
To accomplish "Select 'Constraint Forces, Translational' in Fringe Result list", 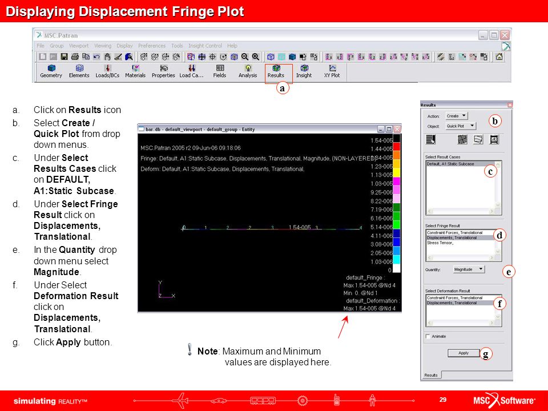I will (x=461, y=233).
